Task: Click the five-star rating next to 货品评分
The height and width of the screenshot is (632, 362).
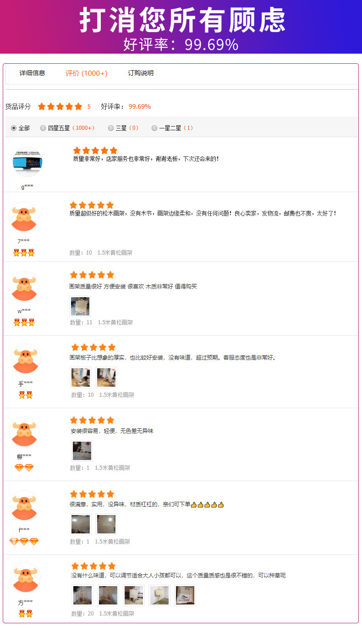Action: coord(60,106)
